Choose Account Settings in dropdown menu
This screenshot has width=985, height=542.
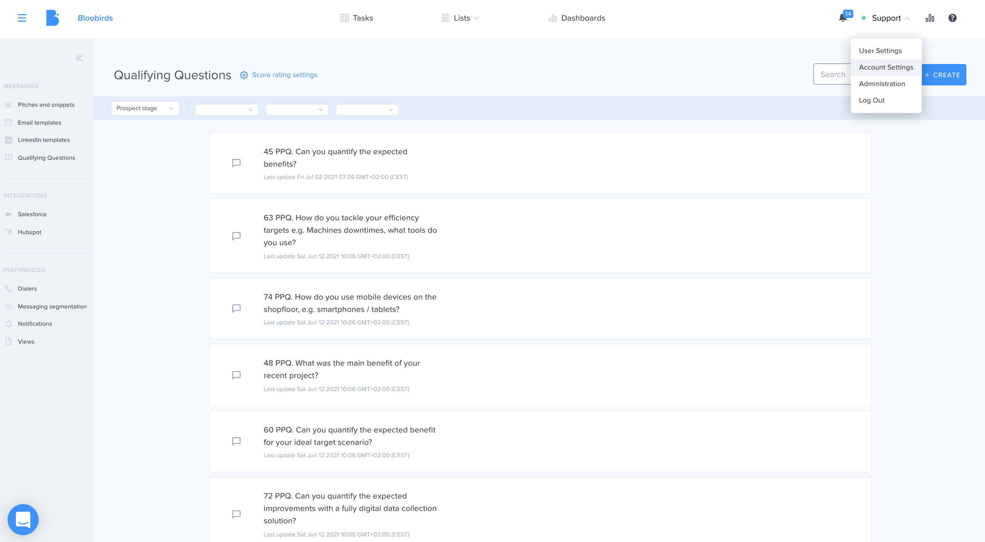click(x=886, y=67)
